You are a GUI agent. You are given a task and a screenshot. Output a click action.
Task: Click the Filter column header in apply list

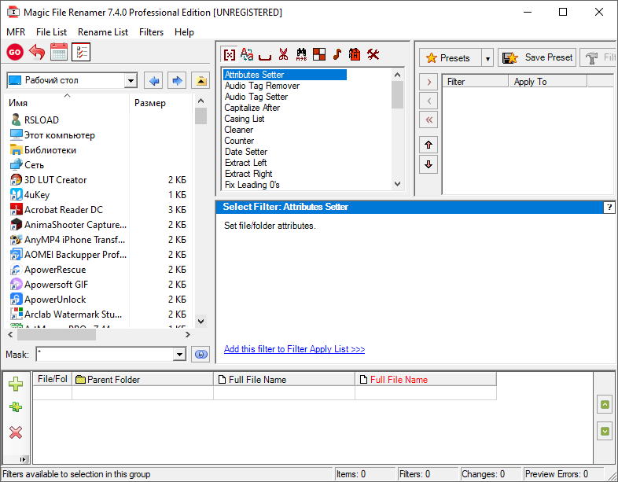(x=476, y=82)
